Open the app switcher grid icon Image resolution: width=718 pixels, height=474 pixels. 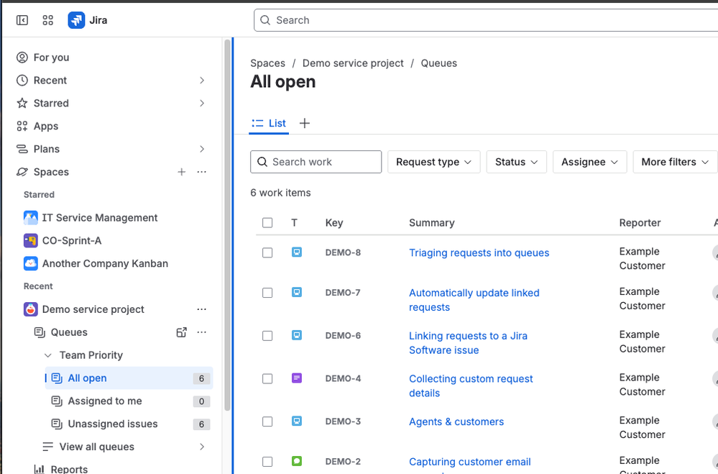[x=47, y=20]
